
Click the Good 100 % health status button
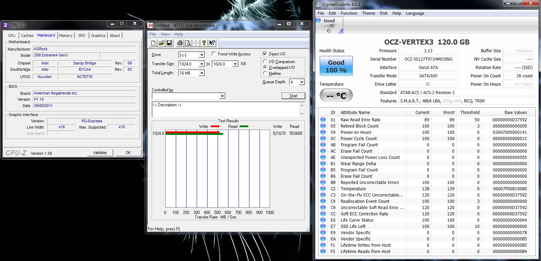(x=336, y=66)
